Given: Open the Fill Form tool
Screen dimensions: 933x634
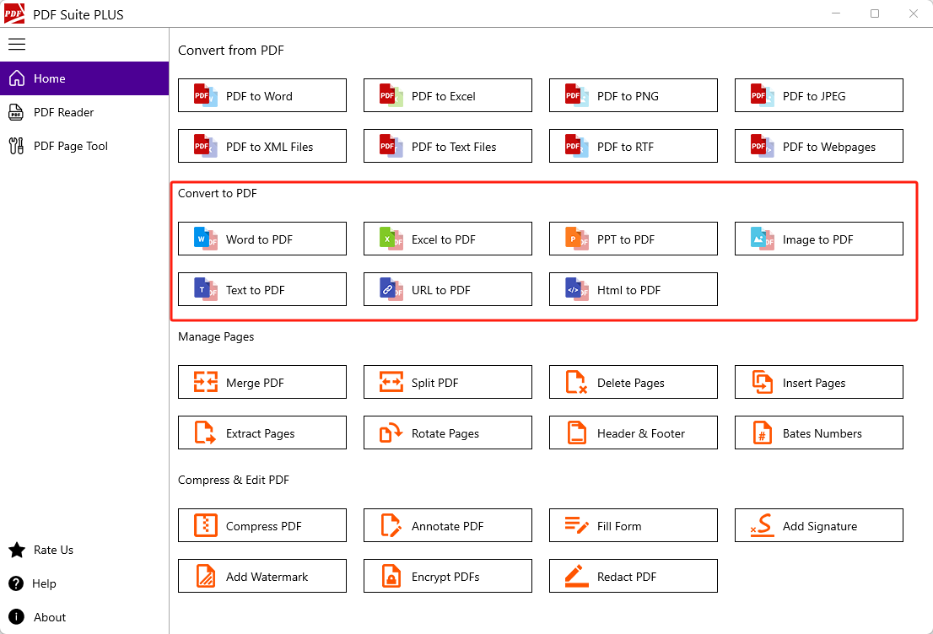Looking at the screenshot, I should tap(633, 526).
